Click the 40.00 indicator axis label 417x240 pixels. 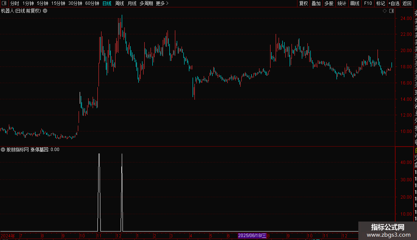point(406,162)
